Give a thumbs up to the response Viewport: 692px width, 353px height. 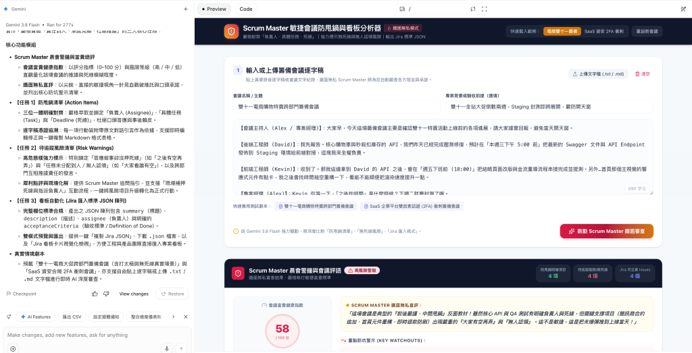[95, 294]
